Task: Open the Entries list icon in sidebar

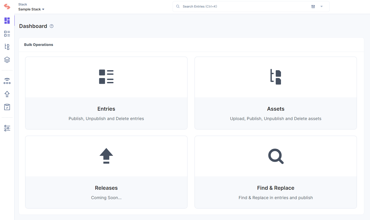Action: click(7, 34)
